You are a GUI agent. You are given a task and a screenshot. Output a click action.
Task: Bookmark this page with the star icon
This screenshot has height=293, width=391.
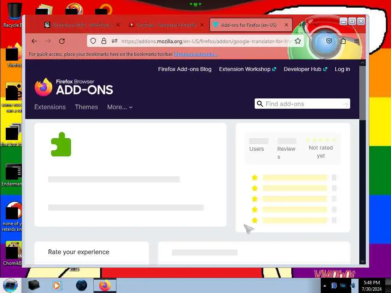[298, 41]
